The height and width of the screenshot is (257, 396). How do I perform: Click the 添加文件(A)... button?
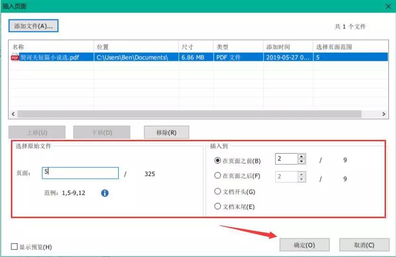33,26
